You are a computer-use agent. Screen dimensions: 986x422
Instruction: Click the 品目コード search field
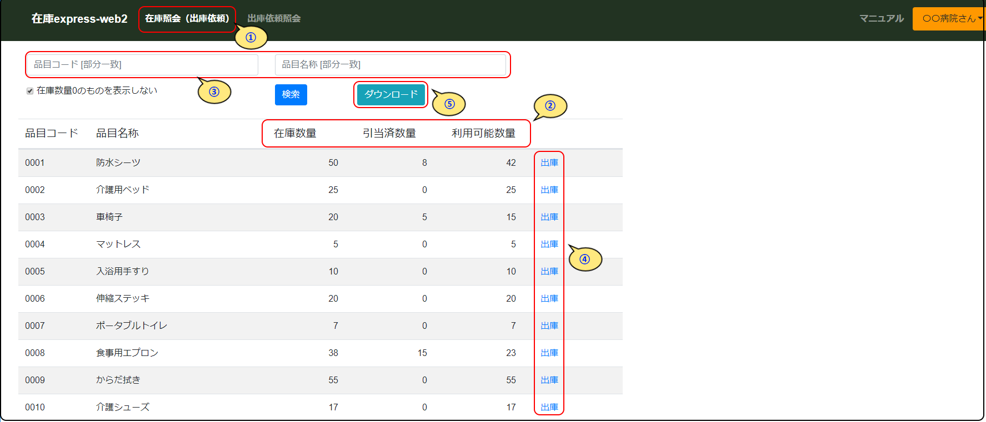[x=142, y=65]
